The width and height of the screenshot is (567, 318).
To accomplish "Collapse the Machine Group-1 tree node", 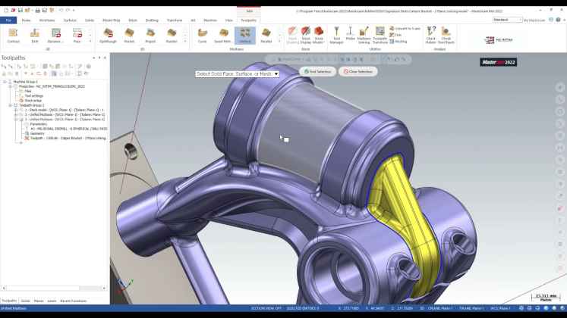I will pyautogui.click(x=5, y=82).
